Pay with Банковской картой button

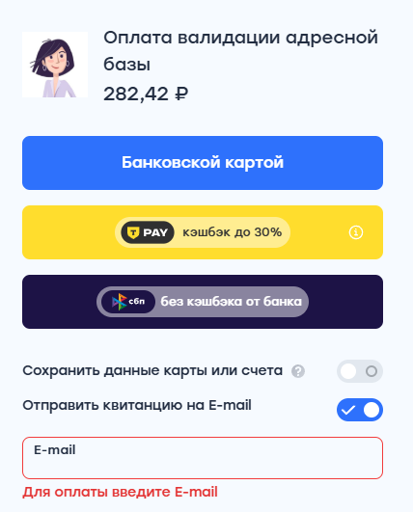(203, 163)
